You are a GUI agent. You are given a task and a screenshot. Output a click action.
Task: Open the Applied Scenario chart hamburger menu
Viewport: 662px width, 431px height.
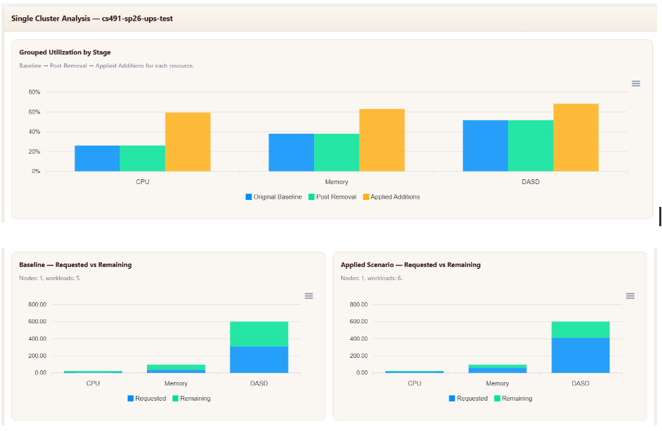[x=630, y=296]
